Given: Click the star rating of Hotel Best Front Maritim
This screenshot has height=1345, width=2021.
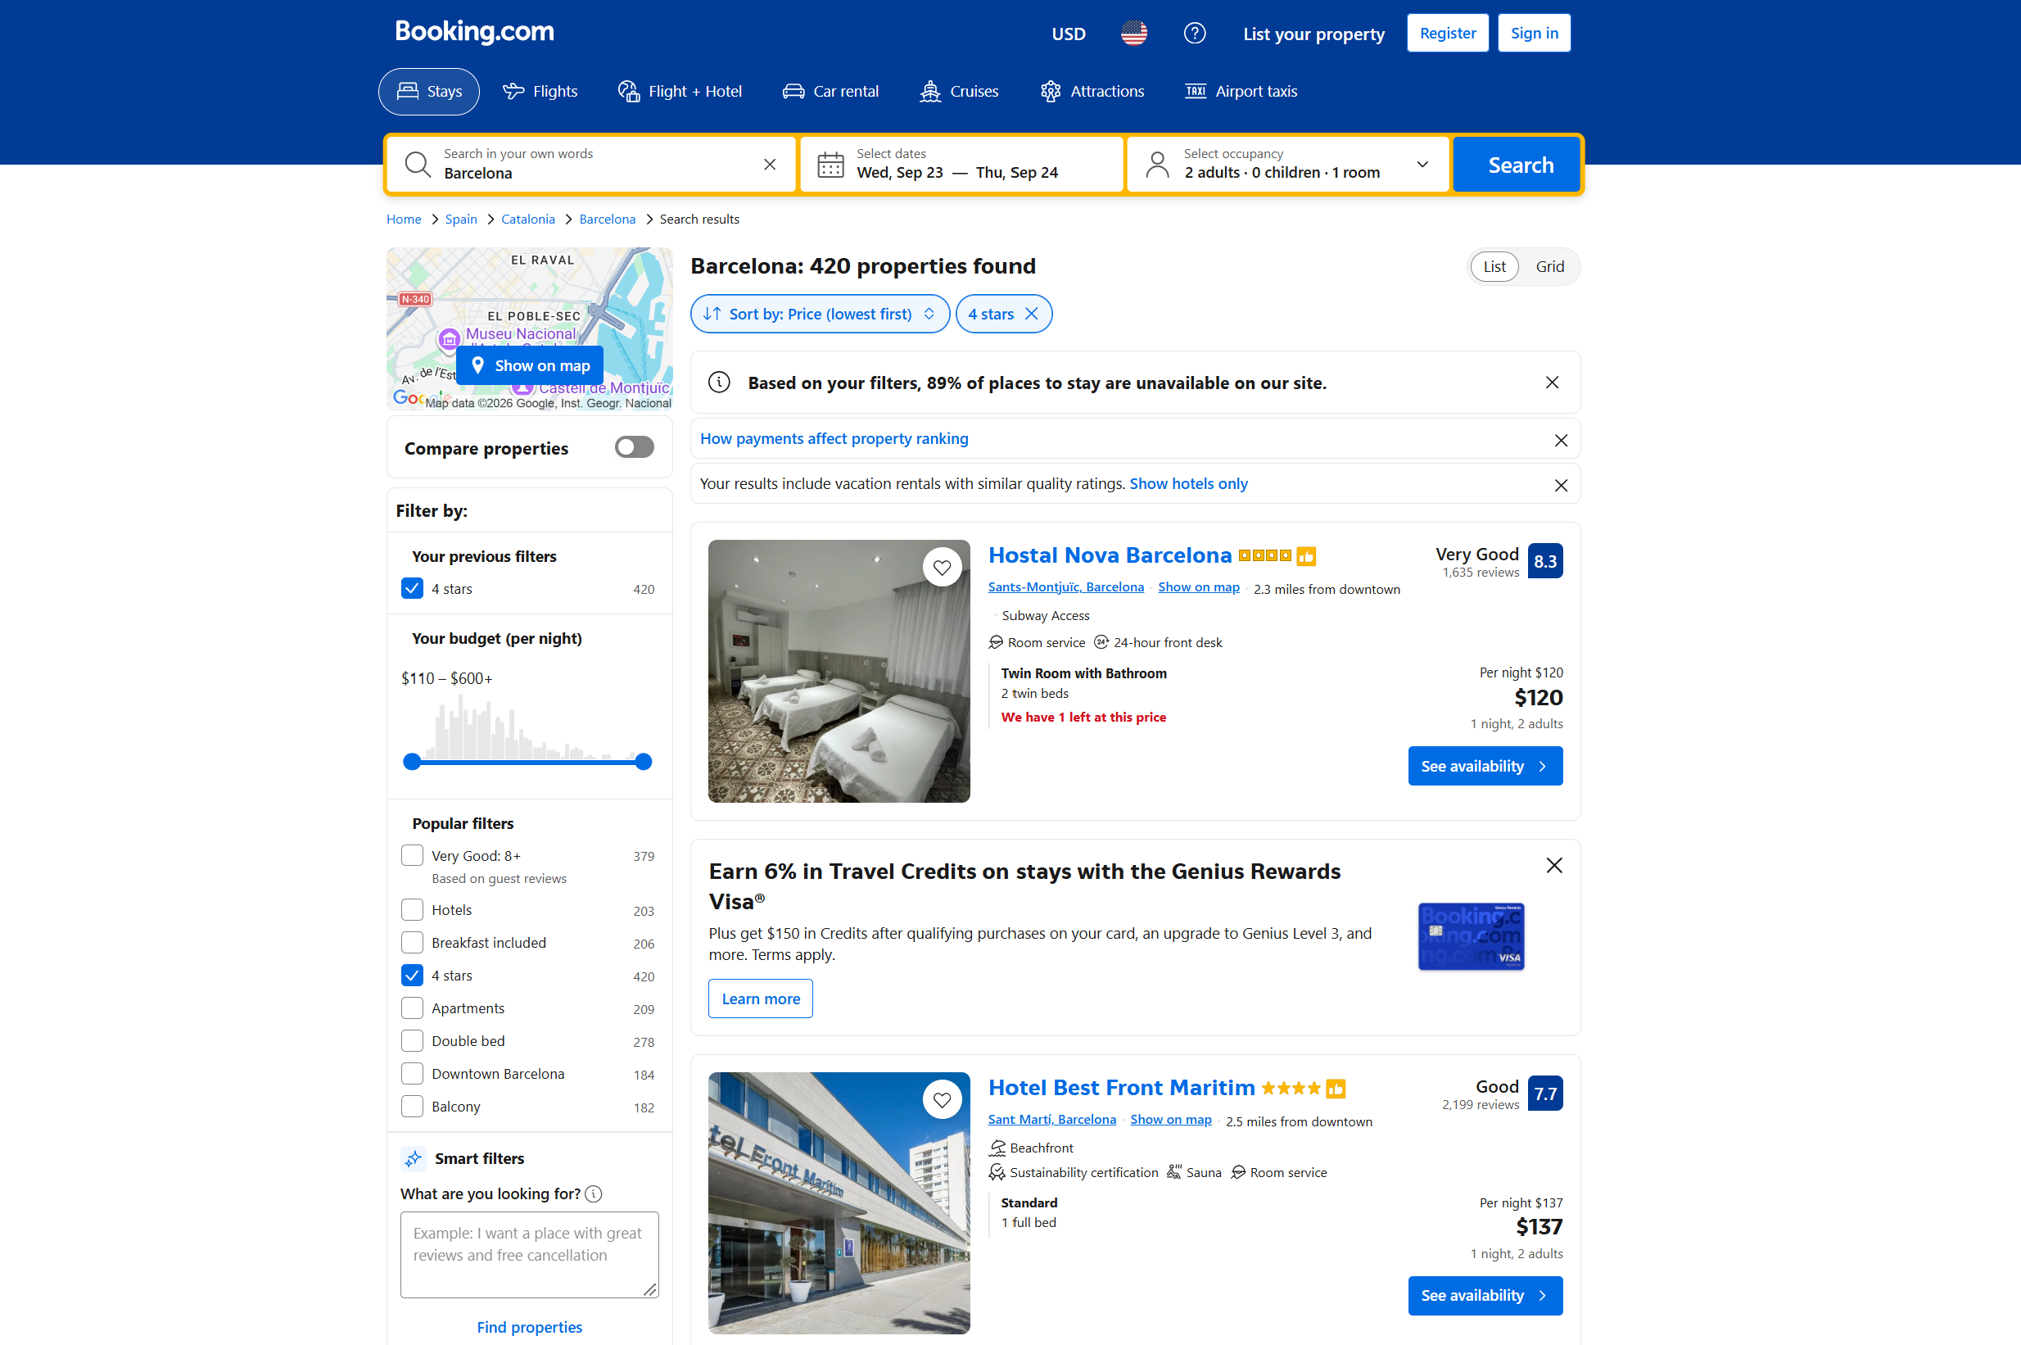Looking at the screenshot, I should coord(1291,1089).
